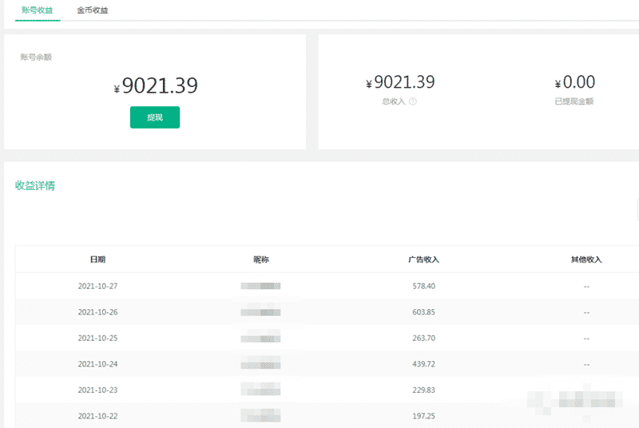Select the date 2021-10-24 row
This screenshot has width=639, height=428.
click(x=327, y=364)
